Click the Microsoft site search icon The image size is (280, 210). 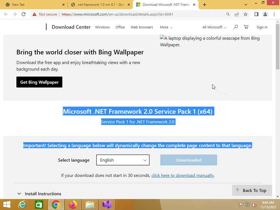coord(236,27)
